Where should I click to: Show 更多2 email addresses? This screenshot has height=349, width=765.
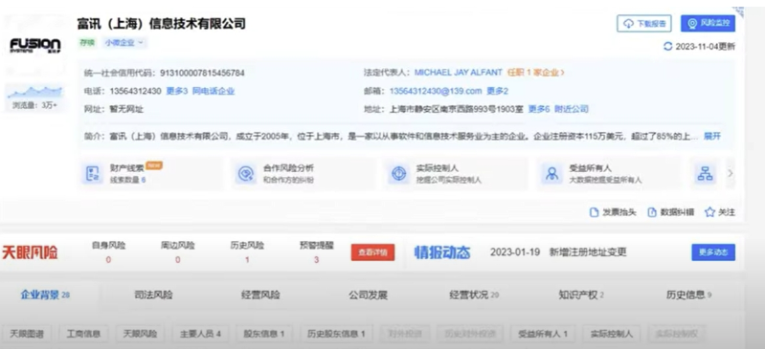click(x=498, y=91)
